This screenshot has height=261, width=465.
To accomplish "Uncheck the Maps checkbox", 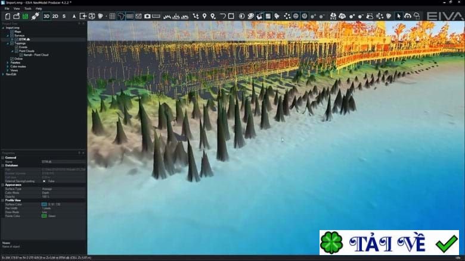I will [x=12, y=32].
